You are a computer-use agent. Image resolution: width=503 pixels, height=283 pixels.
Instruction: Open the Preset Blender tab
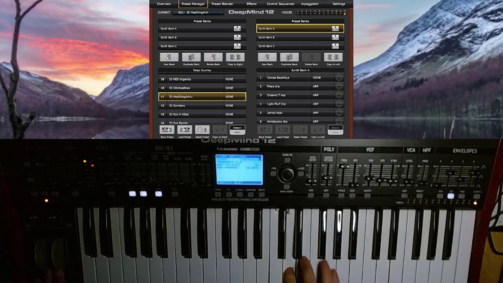pos(222,4)
